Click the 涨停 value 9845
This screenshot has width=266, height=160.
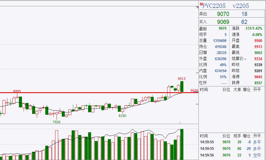258,77
